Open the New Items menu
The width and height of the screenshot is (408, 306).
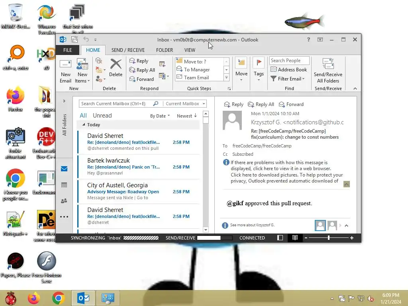82,71
